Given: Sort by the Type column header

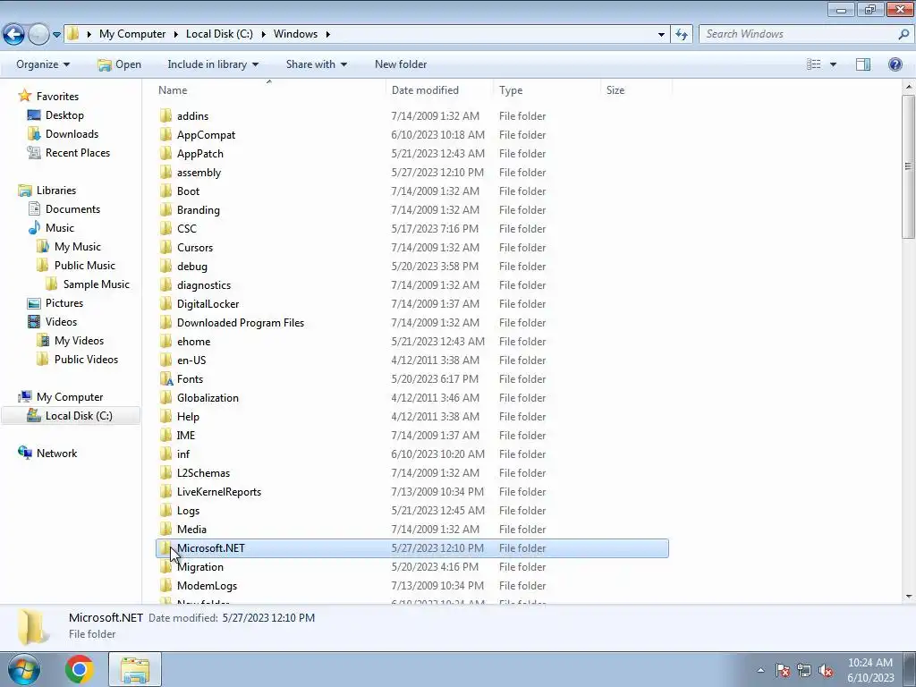Looking at the screenshot, I should click(511, 90).
